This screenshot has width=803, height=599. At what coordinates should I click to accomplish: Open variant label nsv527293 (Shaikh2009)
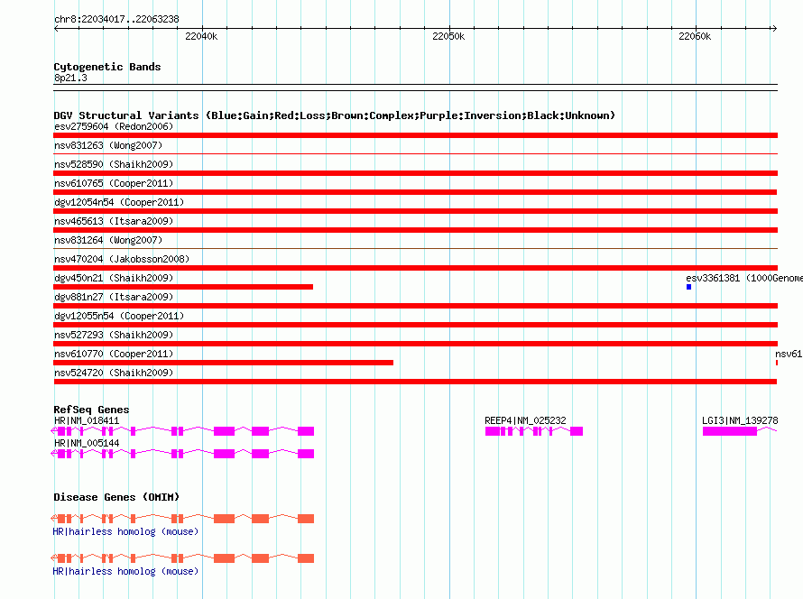pyautogui.click(x=114, y=335)
